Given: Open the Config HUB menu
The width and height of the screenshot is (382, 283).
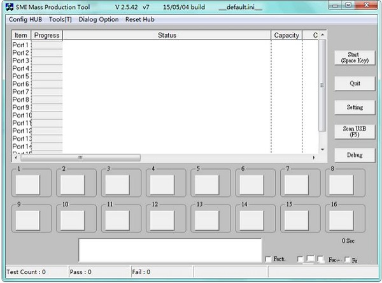Looking at the screenshot, I should [25, 20].
